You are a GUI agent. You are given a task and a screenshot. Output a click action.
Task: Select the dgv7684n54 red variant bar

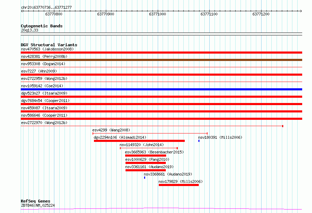(161, 104)
